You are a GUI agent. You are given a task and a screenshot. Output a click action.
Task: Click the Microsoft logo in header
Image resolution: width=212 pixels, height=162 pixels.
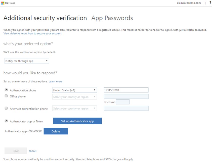pos(8,3)
